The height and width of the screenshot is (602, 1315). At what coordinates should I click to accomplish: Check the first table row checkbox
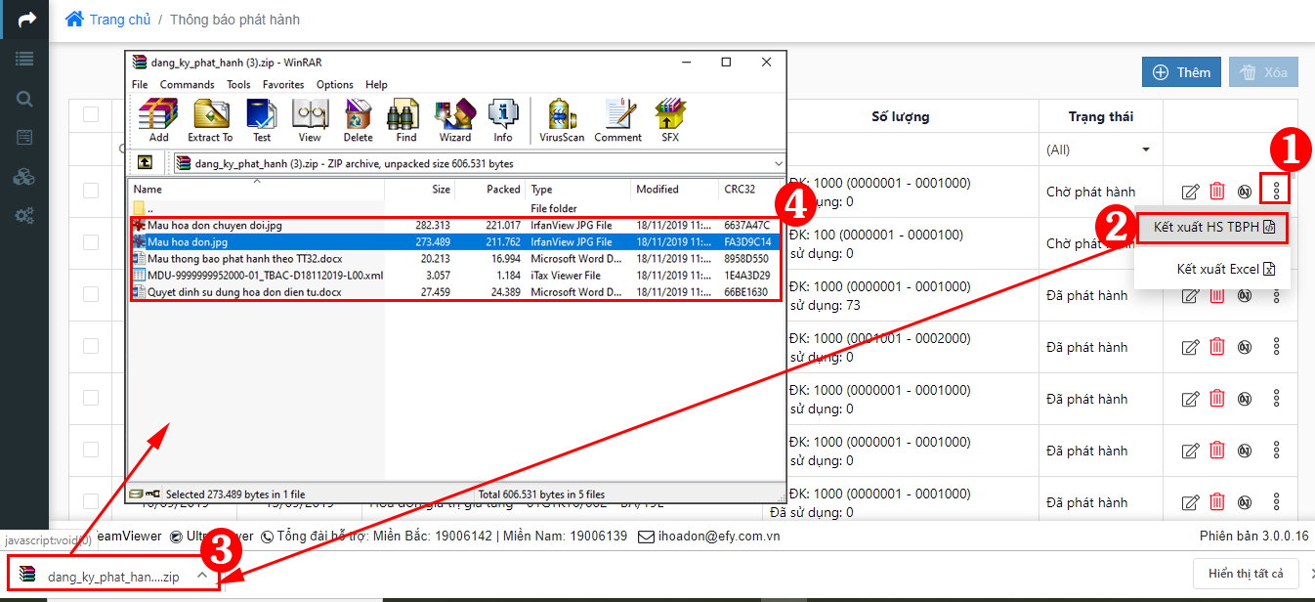pyautogui.click(x=91, y=191)
